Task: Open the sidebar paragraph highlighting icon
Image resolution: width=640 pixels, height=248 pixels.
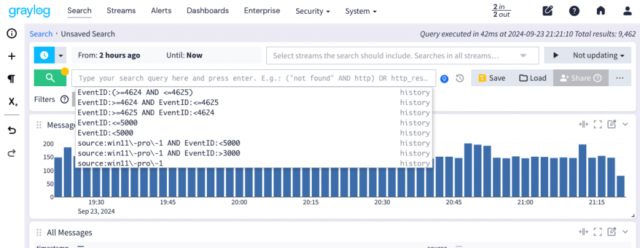Action: point(12,79)
